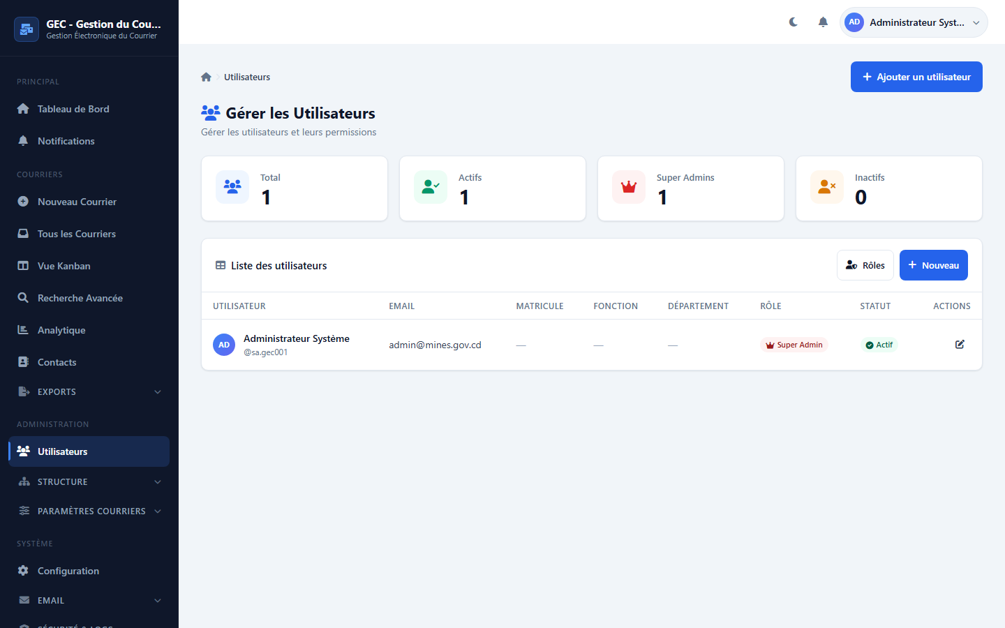Viewport: 1005px width, 628px height.
Task: Click the Super Admins crown icon card
Action: [629, 187]
